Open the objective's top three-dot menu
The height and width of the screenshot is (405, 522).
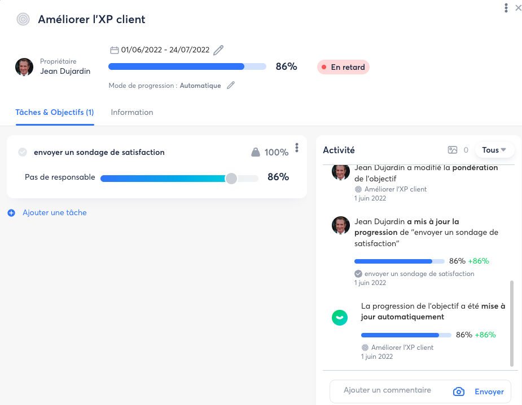506,8
